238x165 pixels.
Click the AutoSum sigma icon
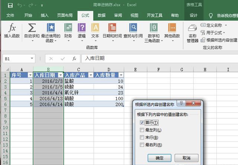[32, 28]
